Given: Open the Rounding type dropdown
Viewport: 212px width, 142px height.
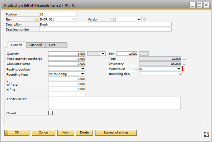Looking at the screenshot, I should point(83,74).
